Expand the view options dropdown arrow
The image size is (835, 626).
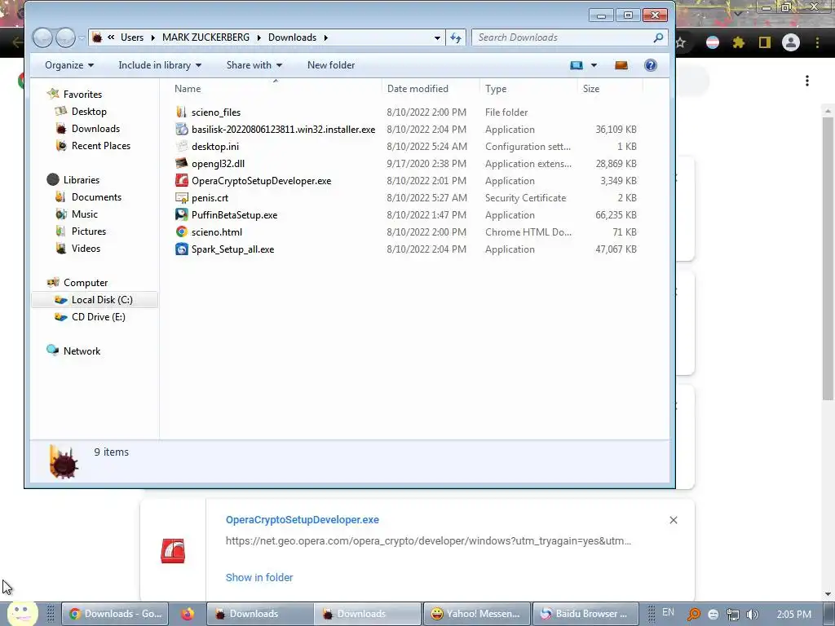[x=594, y=65]
